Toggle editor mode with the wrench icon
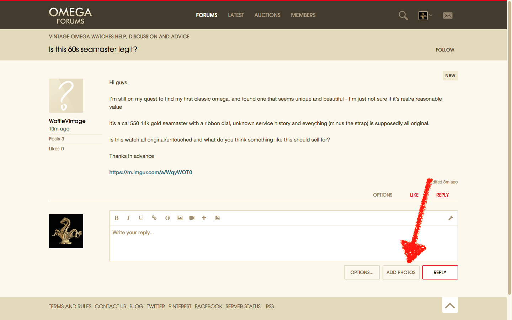This screenshot has width=512, height=320. coord(450,218)
